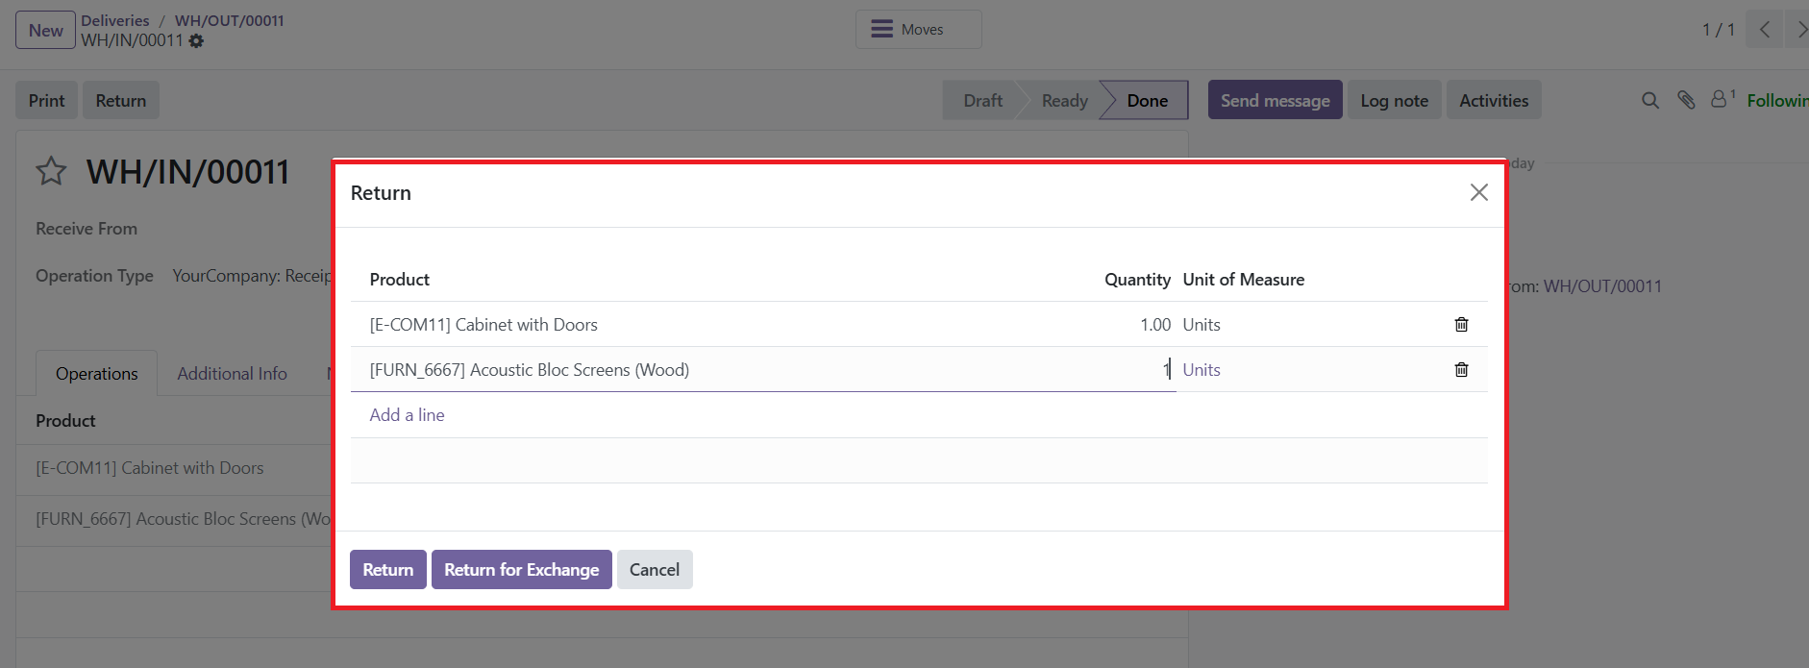Screen dimensions: 1809x668
Task: Open Activities button
Action: point(1494,100)
